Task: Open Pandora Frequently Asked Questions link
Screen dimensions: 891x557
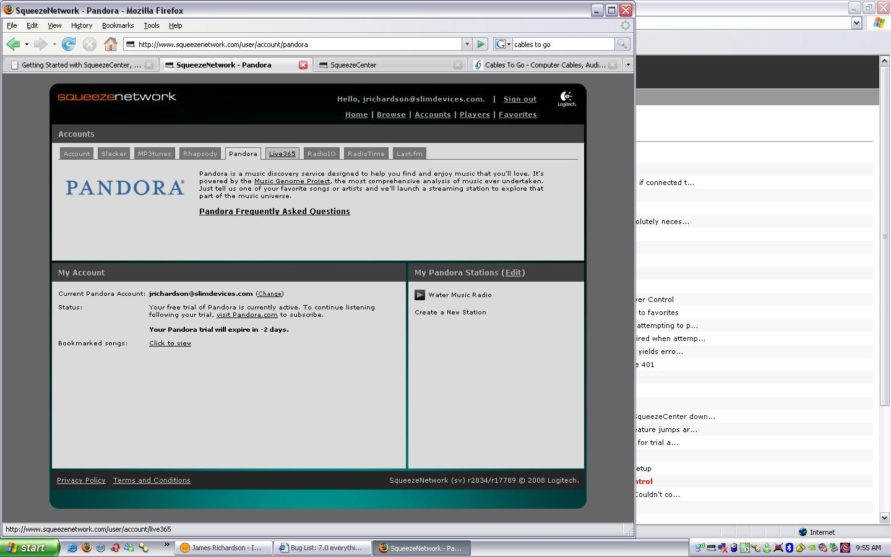Action: pos(274,212)
